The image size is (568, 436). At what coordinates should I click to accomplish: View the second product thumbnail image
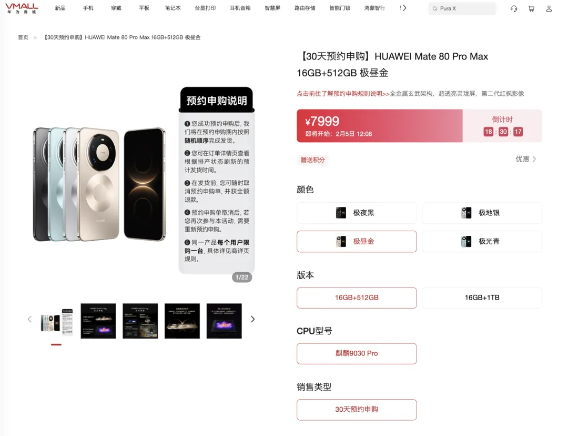[98, 321]
